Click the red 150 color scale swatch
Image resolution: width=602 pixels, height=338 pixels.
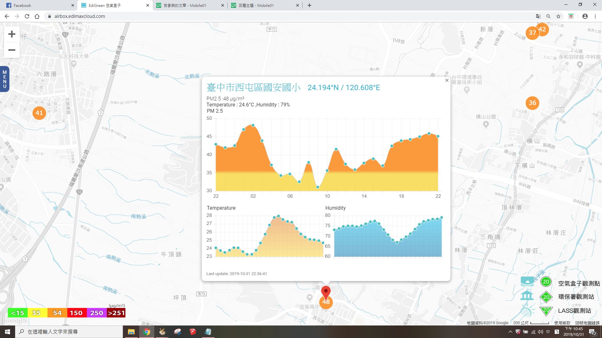tap(77, 313)
